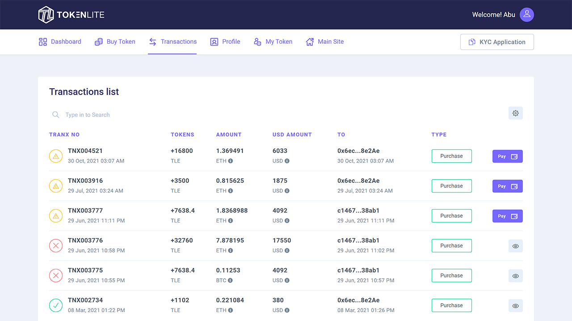The height and width of the screenshot is (321, 572).
Task: Open the Dashboard menu item
Action: point(60,41)
